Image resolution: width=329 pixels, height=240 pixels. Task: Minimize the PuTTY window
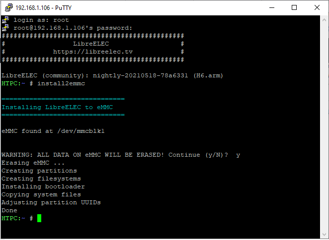coord(271,7)
